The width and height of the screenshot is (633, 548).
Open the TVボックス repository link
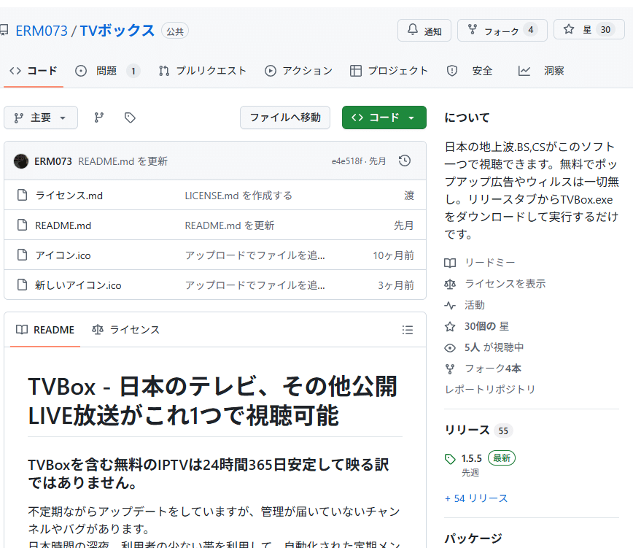[x=117, y=31]
